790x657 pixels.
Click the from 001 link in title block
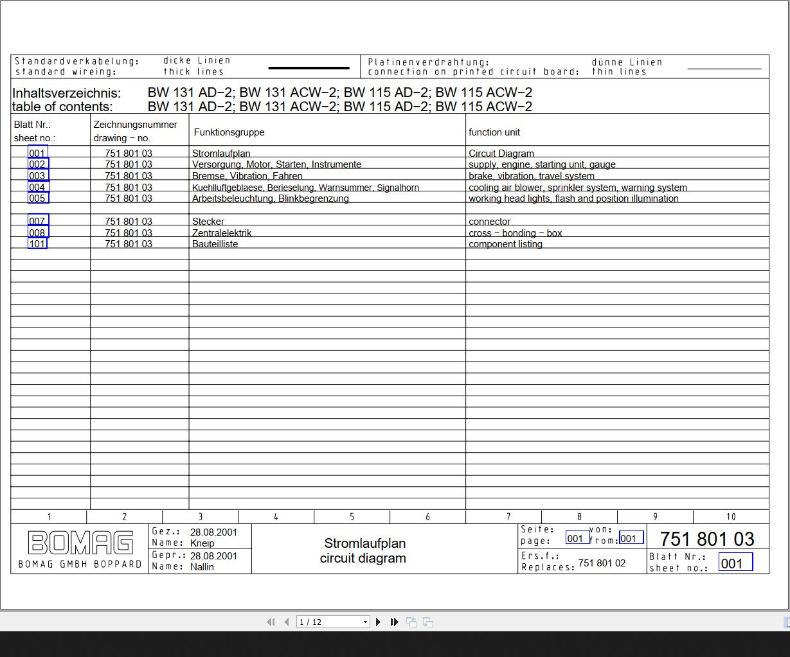[x=631, y=538]
